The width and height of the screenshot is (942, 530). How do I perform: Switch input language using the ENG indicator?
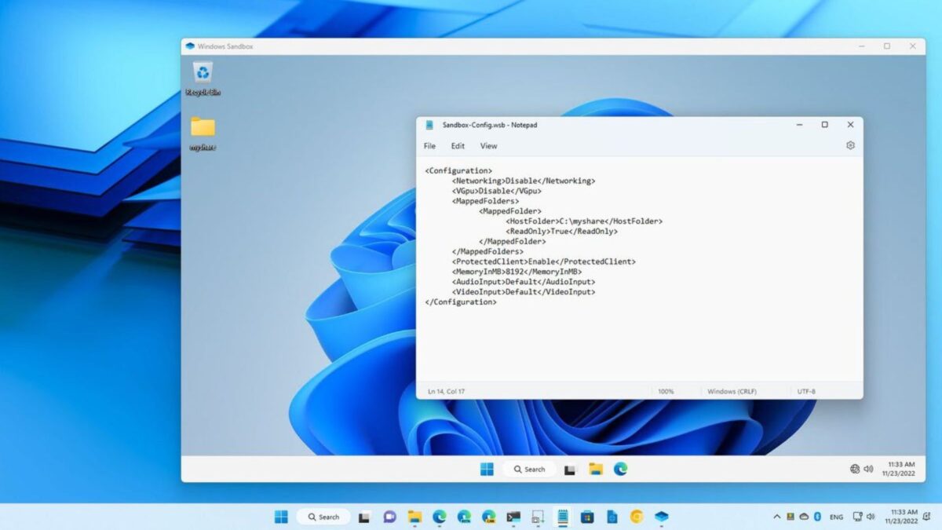pos(837,517)
